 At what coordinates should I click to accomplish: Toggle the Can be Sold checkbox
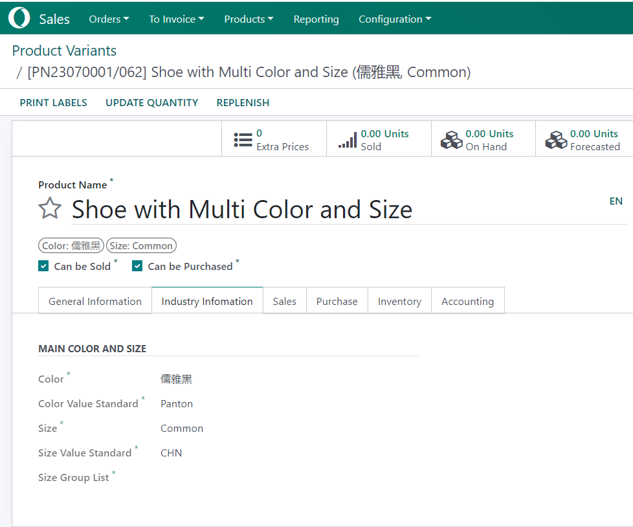pyautogui.click(x=44, y=266)
